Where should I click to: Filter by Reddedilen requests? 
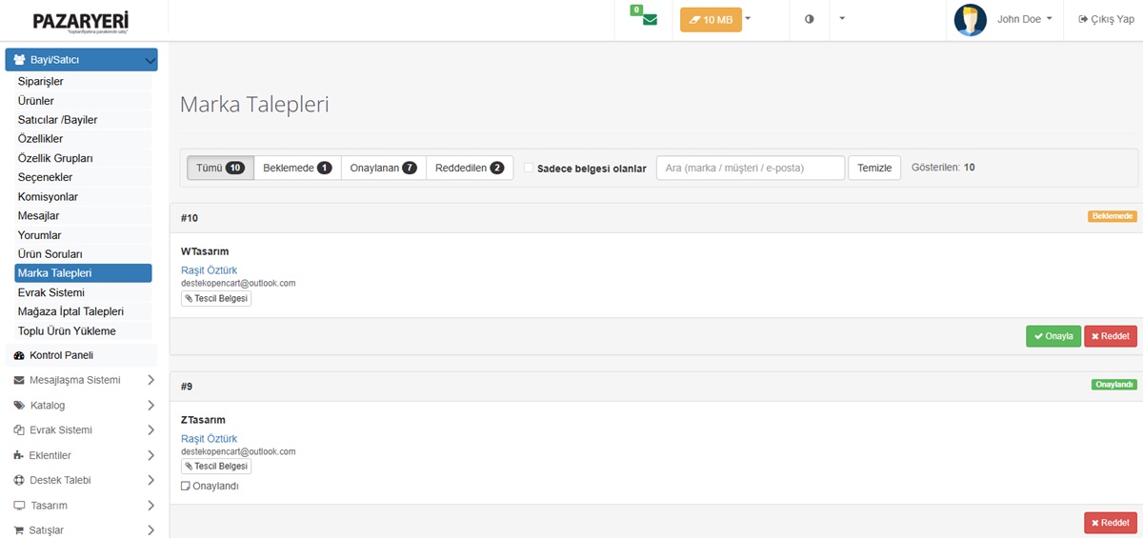point(470,169)
